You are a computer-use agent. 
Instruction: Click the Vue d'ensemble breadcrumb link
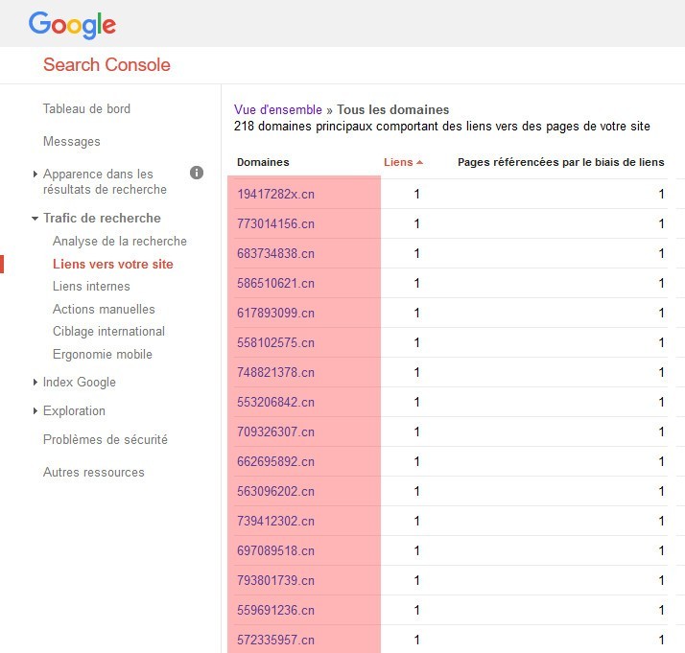tap(278, 109)
